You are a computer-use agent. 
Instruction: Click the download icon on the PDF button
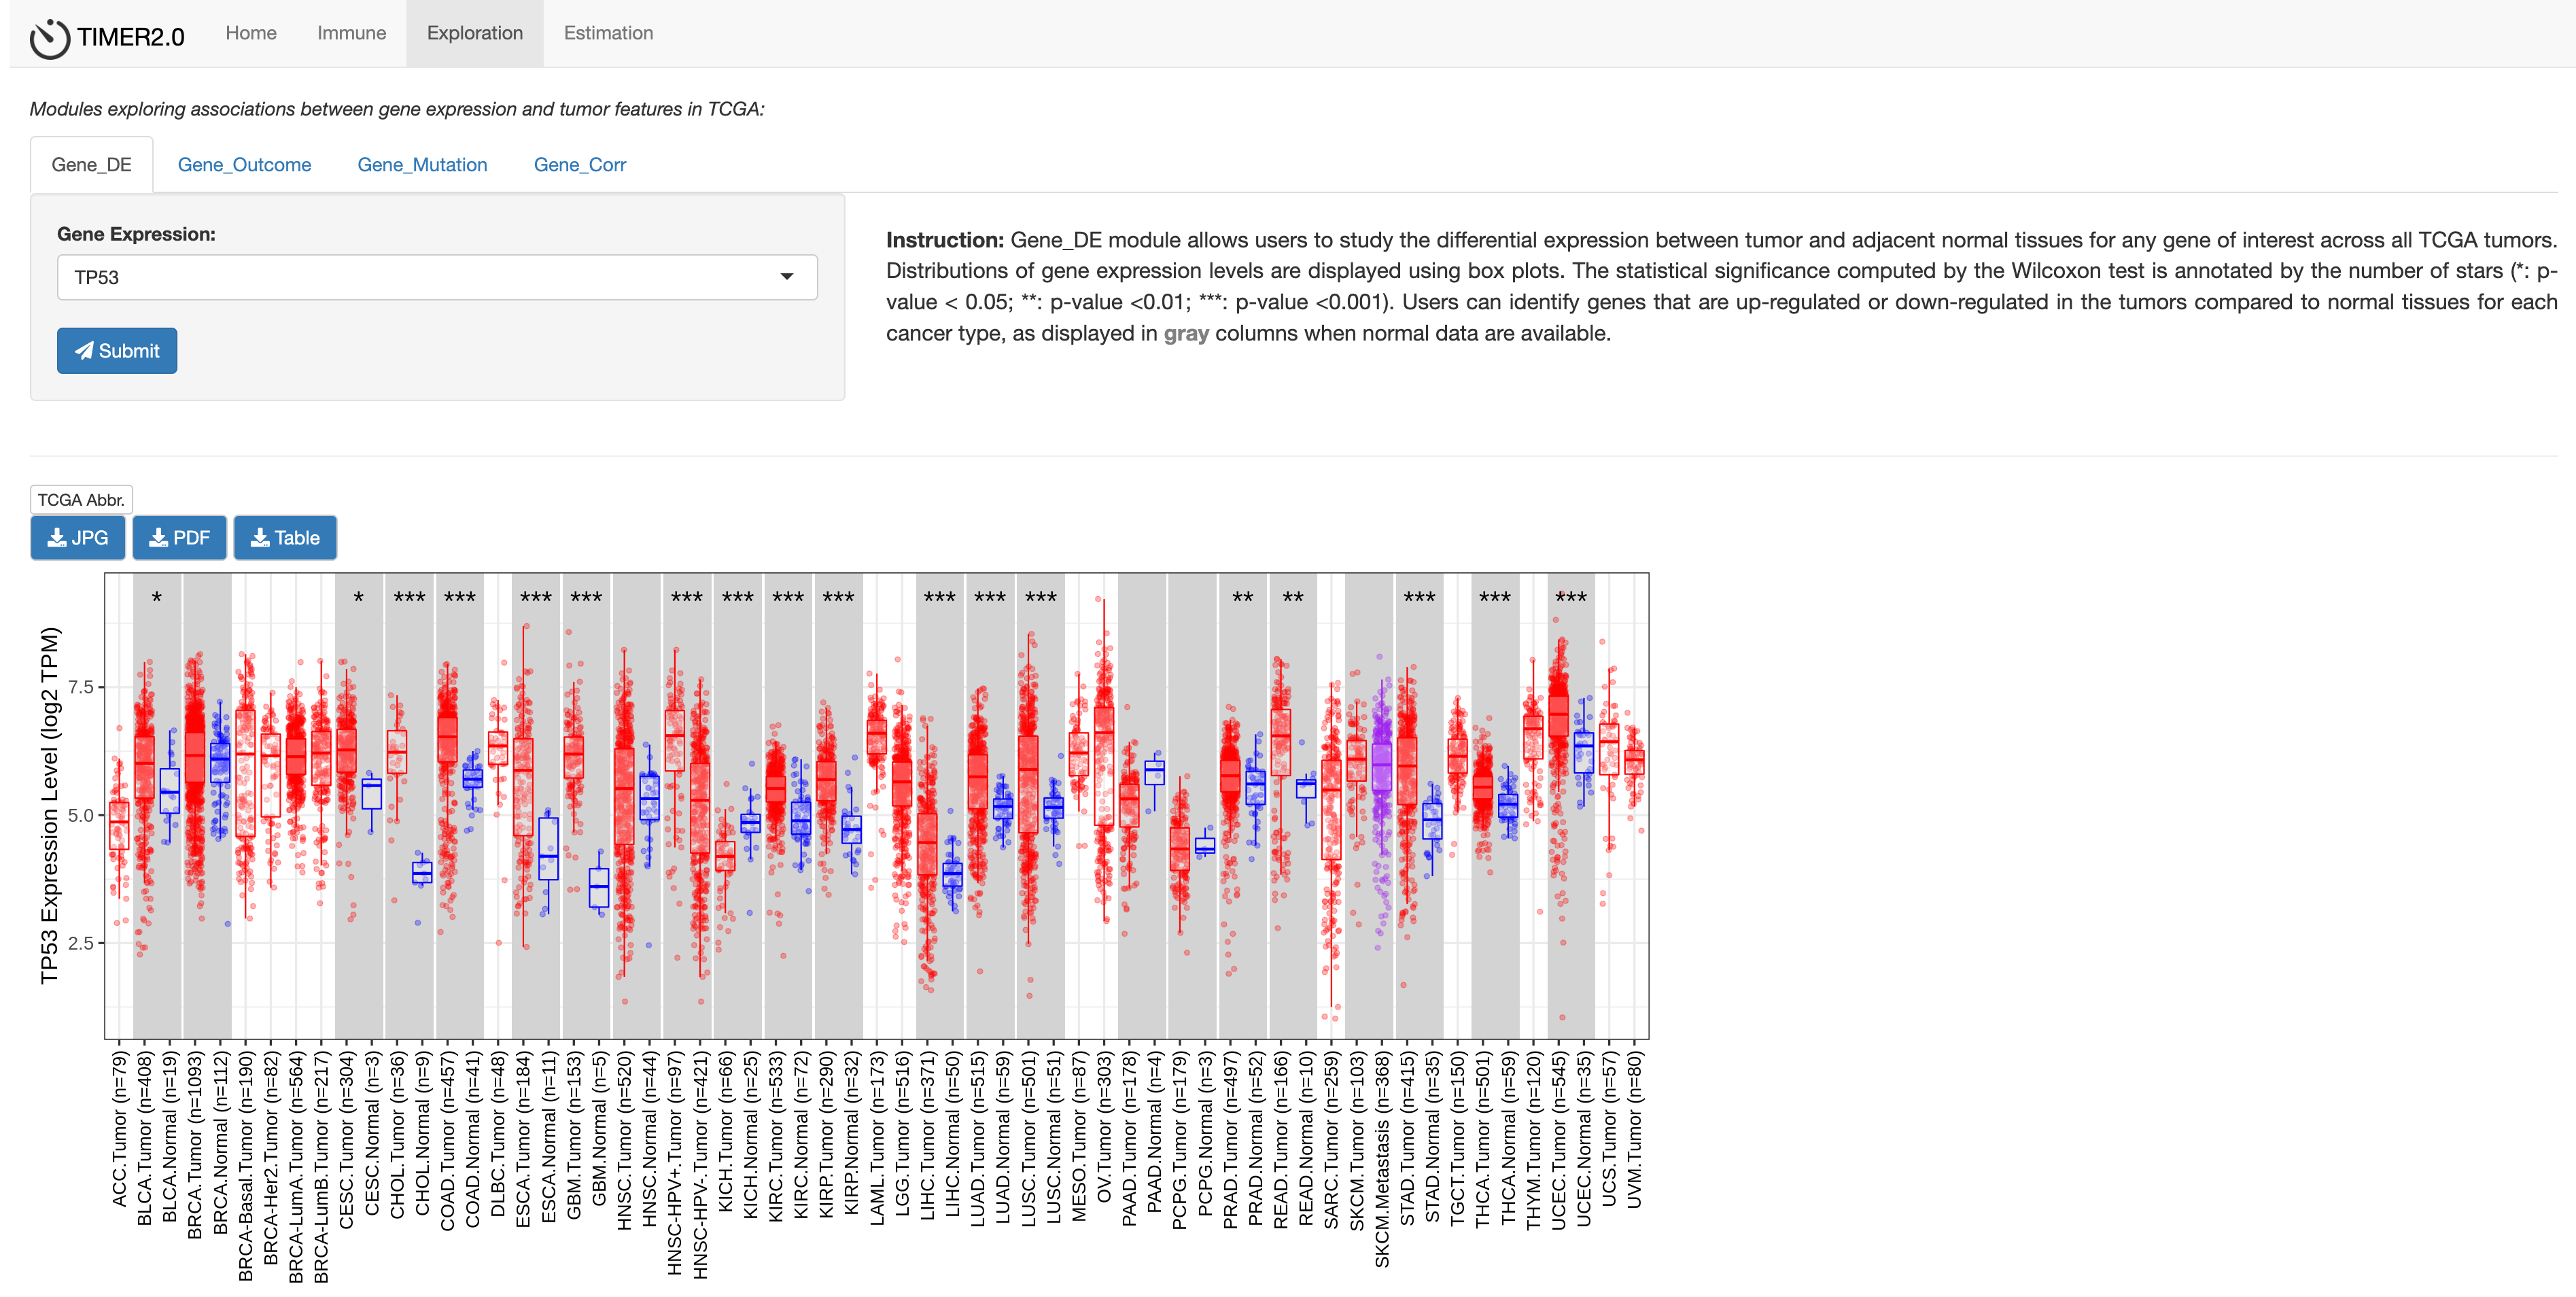pyautogui.click(x=158, y=538)
